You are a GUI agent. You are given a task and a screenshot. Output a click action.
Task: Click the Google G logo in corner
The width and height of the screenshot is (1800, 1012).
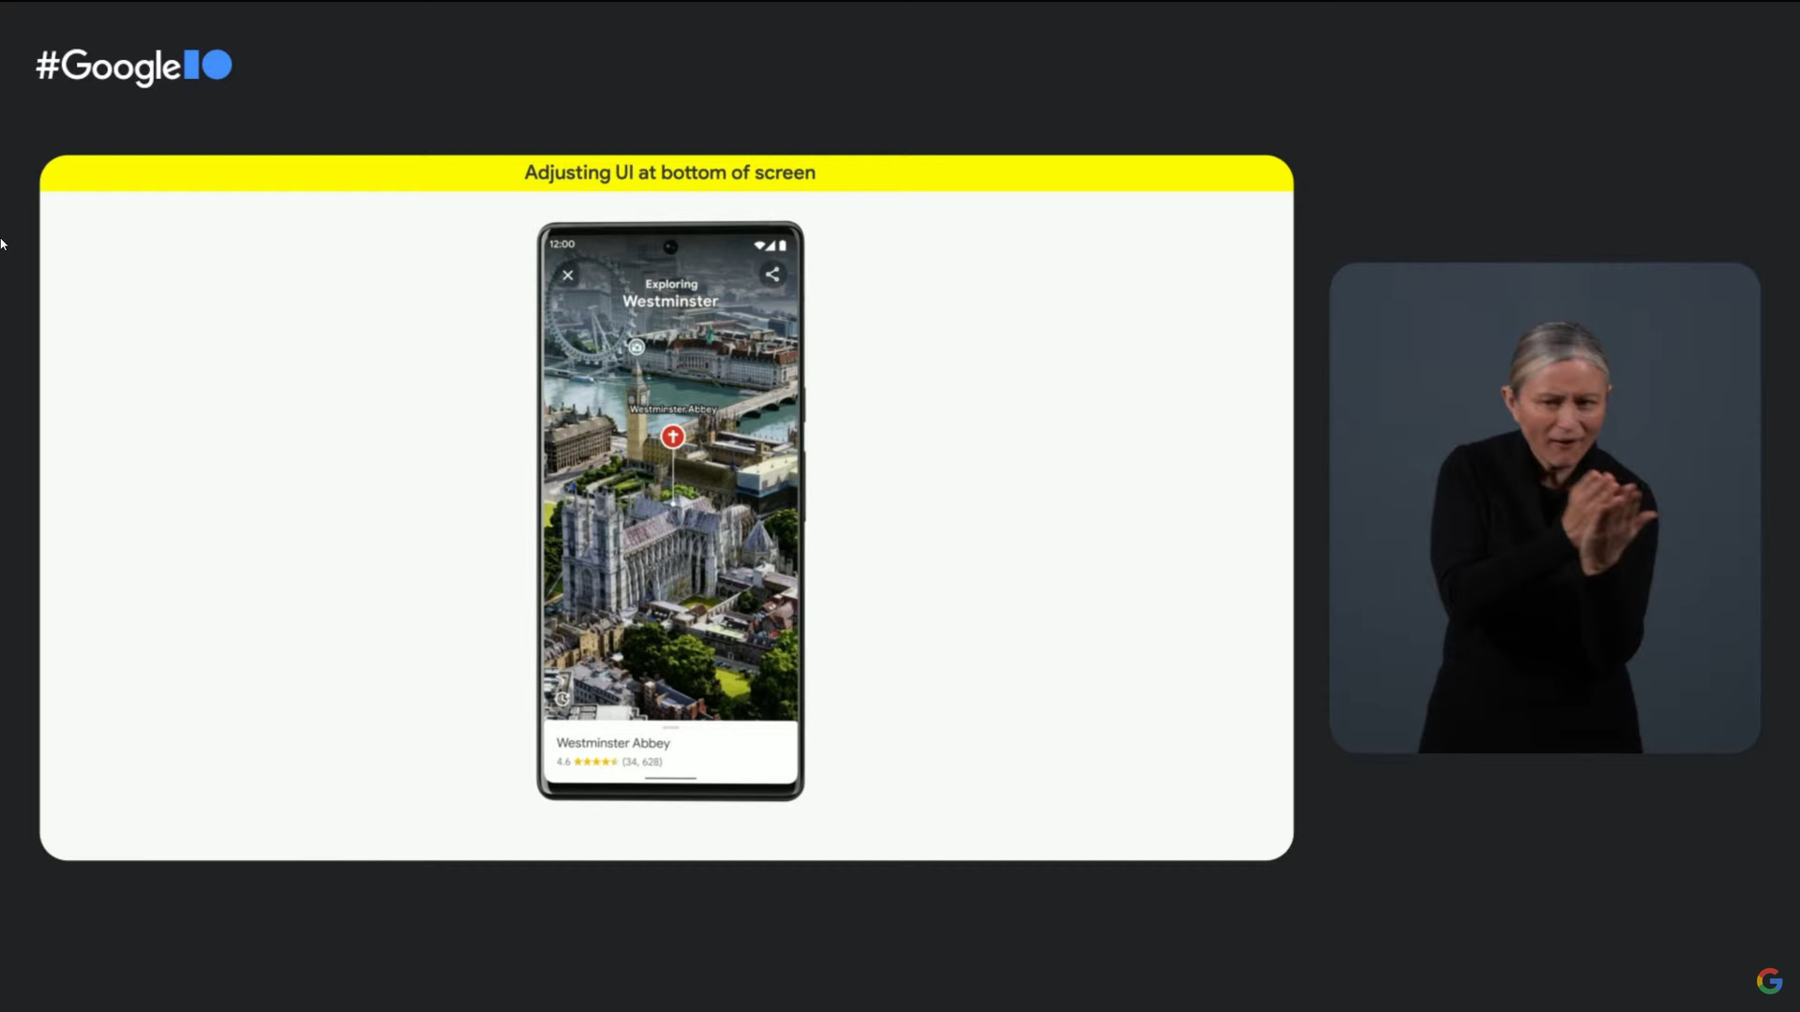point(1769,981)
